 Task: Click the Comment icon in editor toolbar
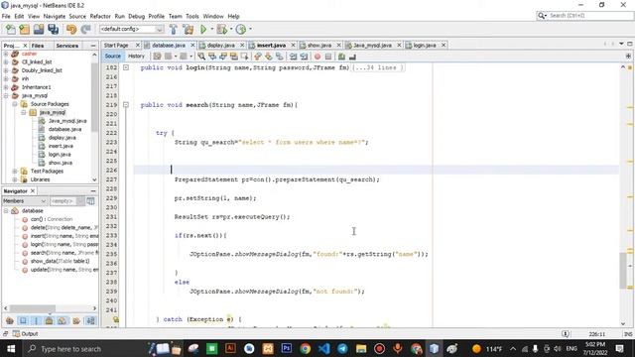point(341,57)
